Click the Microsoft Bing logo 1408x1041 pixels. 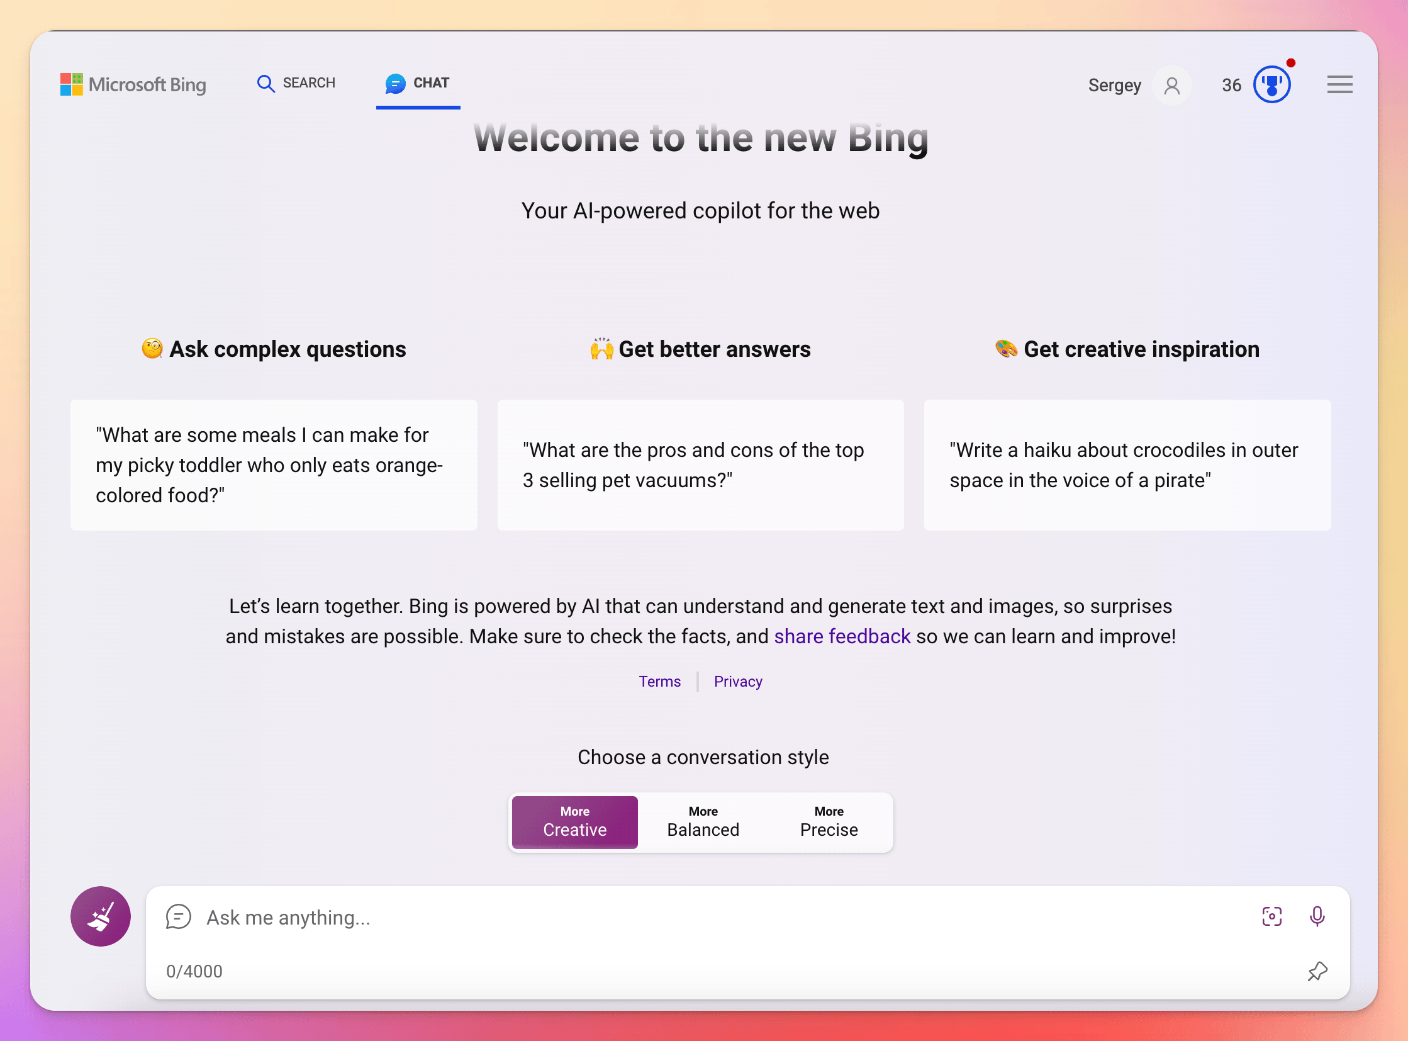(x=133, y=84)
